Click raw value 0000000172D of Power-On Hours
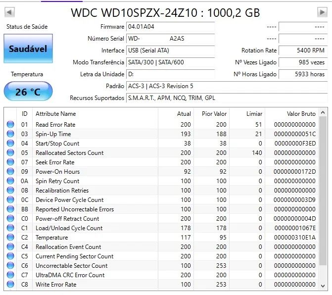The width and height of the screenshot is (332, 295). [294, 172]
